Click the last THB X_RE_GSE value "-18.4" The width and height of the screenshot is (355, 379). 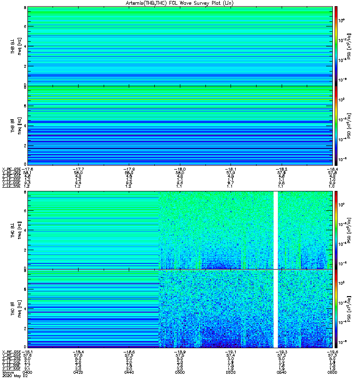(x=332, y=169)
